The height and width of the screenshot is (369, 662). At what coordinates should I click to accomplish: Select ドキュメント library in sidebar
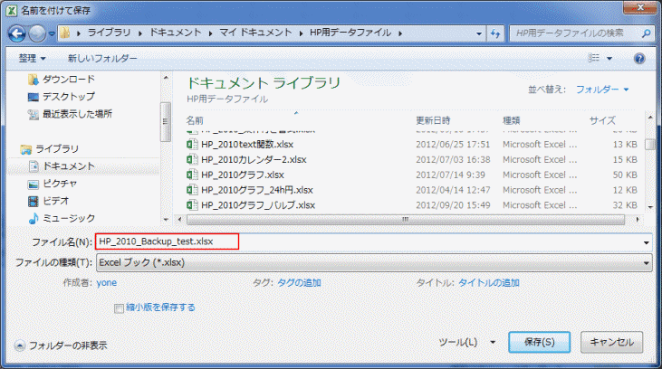(62, 166)
